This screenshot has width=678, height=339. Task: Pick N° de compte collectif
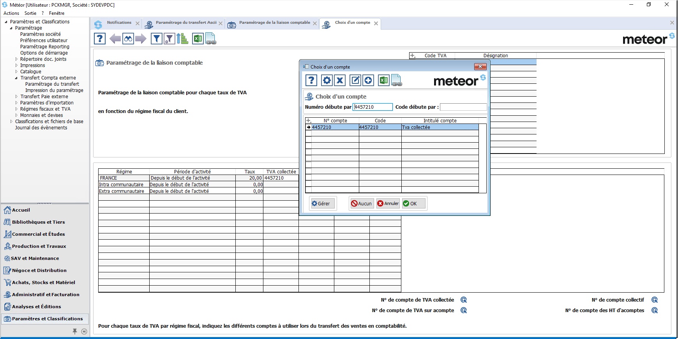655,300
